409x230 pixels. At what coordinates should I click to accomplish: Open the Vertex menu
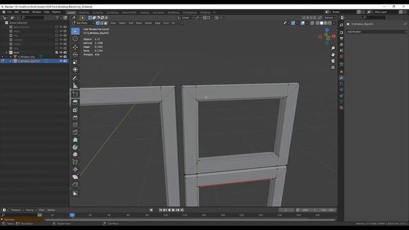148,23
